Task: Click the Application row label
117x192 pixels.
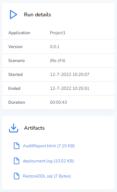Action: pyautogui.click(x=19, y=33)
